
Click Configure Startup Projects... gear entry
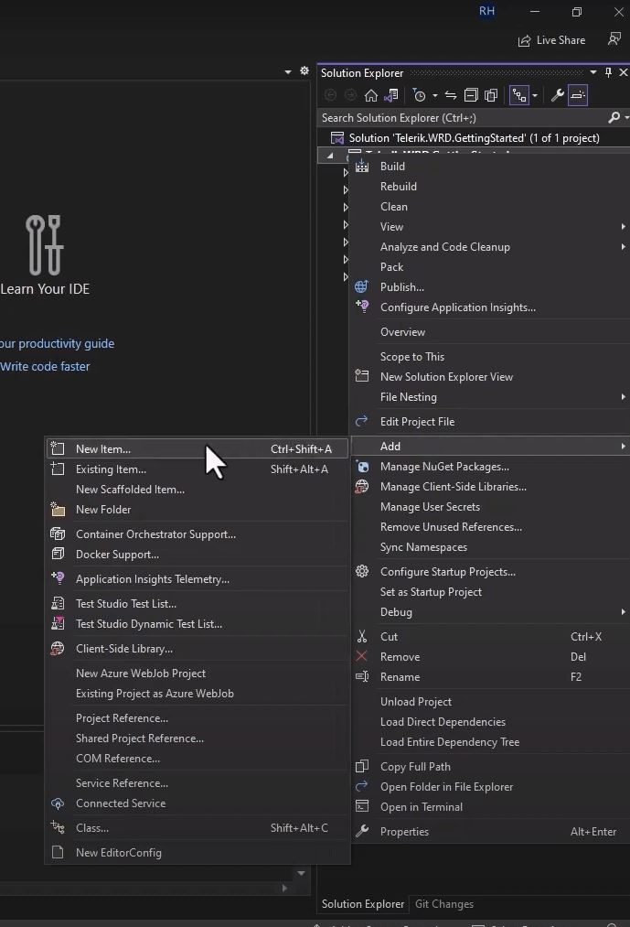(x=490, y=572)
